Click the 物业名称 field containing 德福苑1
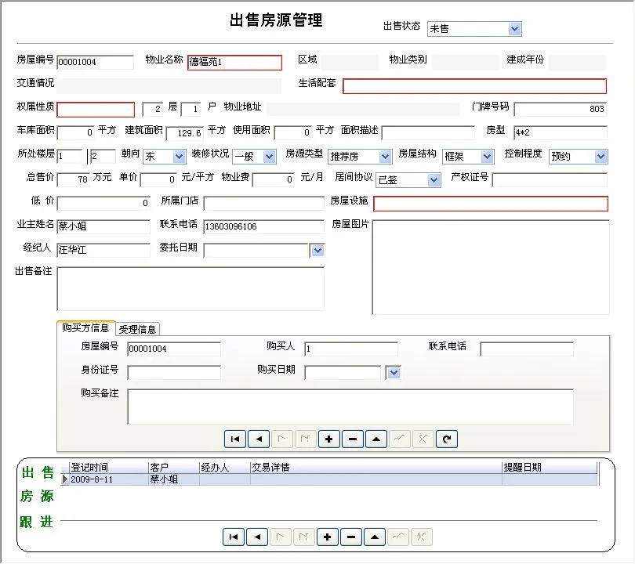 pyautogui.click(x=234, y=62)
